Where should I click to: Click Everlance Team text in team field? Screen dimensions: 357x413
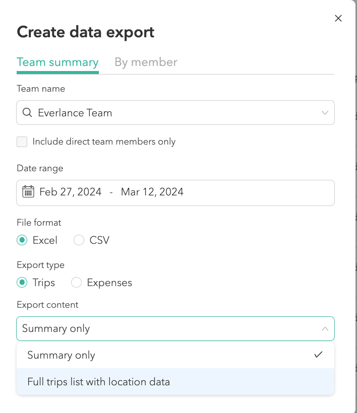tap(75, 113)
